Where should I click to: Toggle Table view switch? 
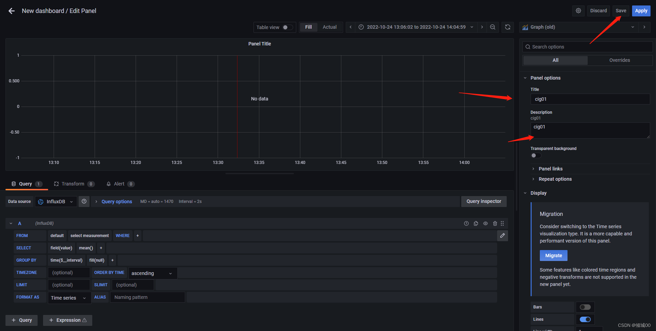(x=288, y=27)
